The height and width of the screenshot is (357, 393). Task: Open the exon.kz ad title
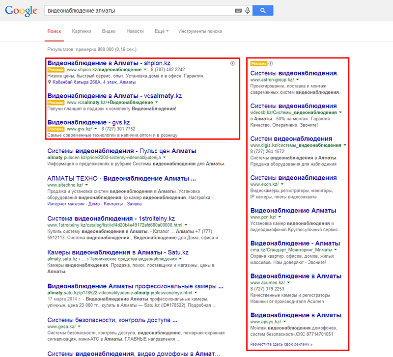tap(293, 178)
